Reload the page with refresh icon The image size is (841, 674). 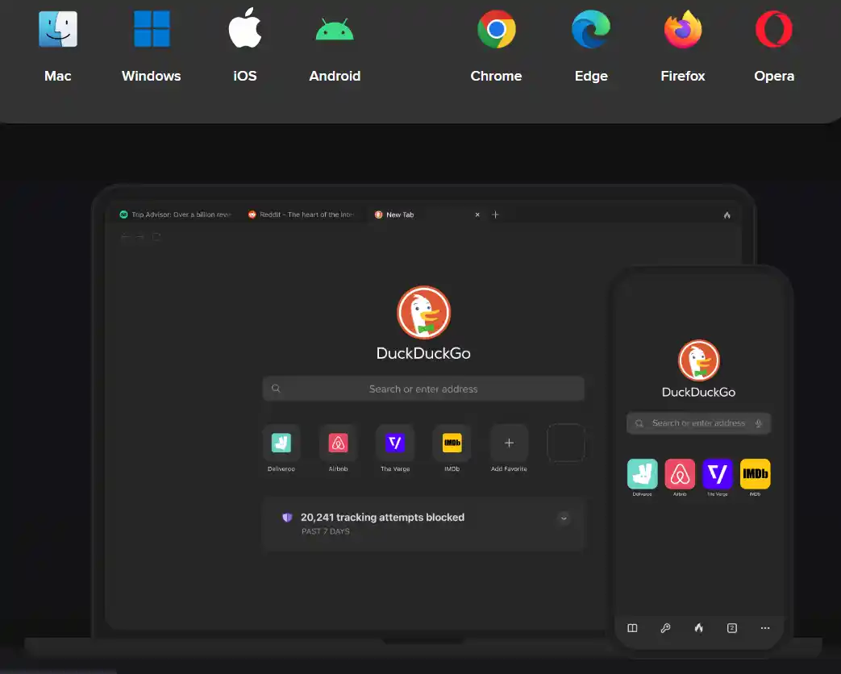click(x=156, y=236)
